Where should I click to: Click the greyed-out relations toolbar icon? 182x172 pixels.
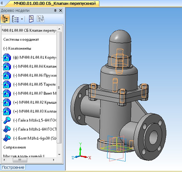(x=40, y=19)
